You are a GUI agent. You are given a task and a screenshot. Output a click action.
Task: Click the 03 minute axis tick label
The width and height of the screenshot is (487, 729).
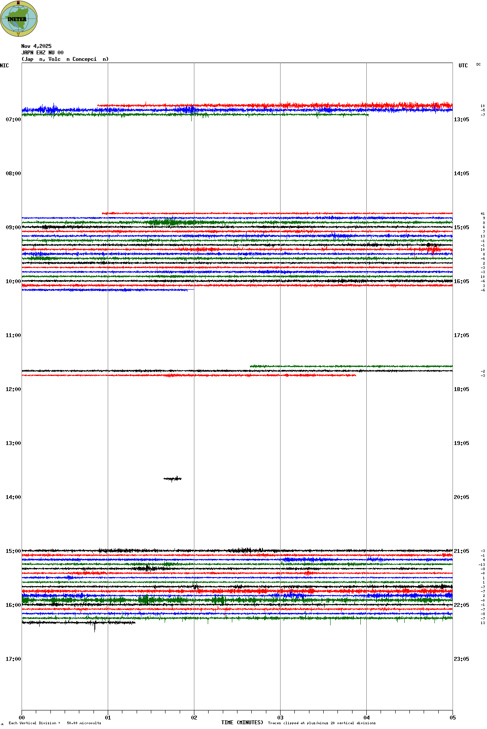280,718
